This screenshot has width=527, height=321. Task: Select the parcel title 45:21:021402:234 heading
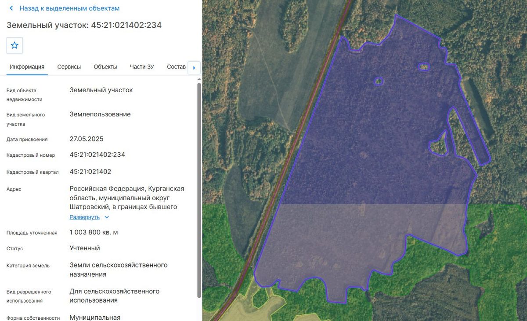coord(84,25)
